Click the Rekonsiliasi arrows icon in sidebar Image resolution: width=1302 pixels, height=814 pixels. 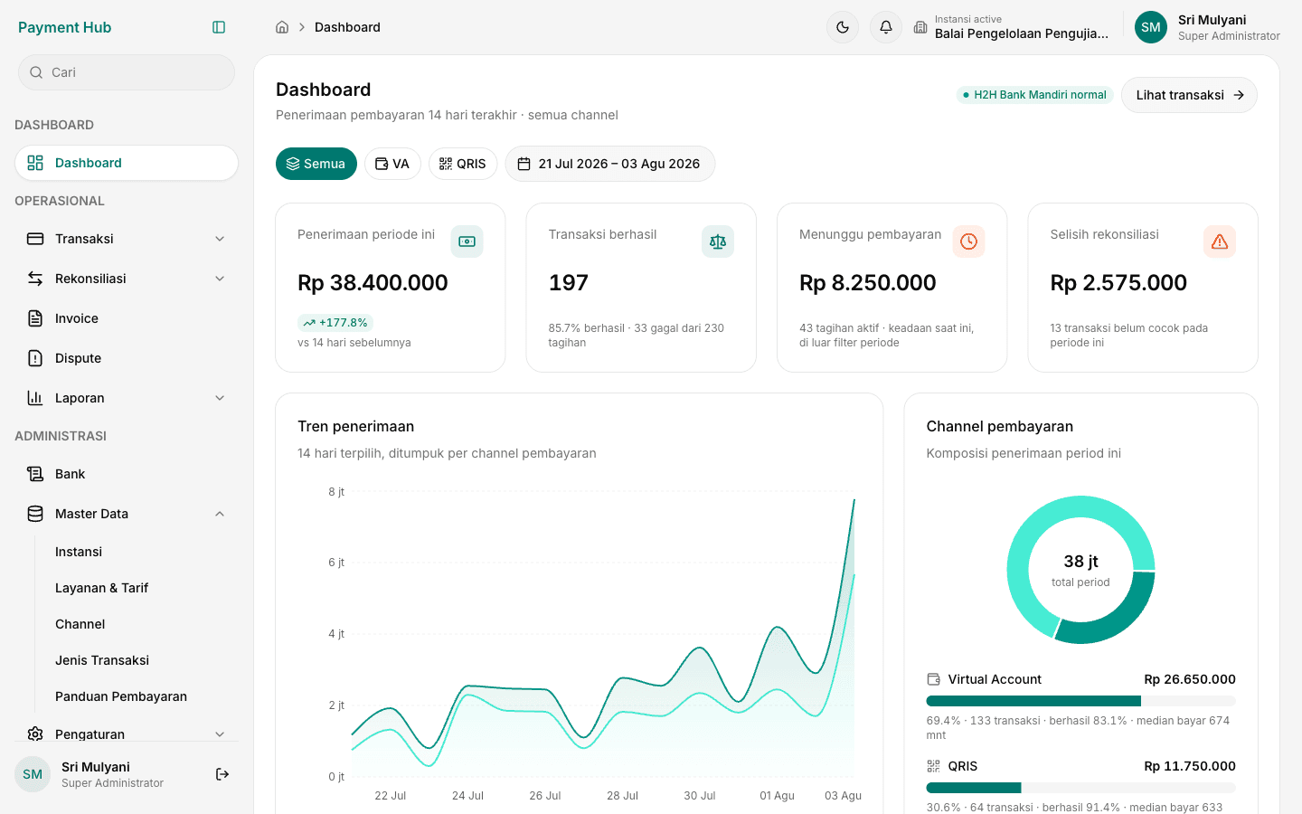[x=35, y=279]
